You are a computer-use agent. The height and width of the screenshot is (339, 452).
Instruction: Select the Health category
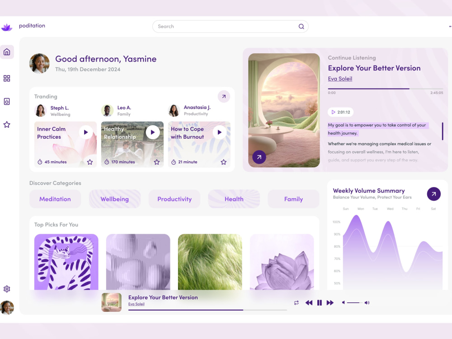point(234,199)
